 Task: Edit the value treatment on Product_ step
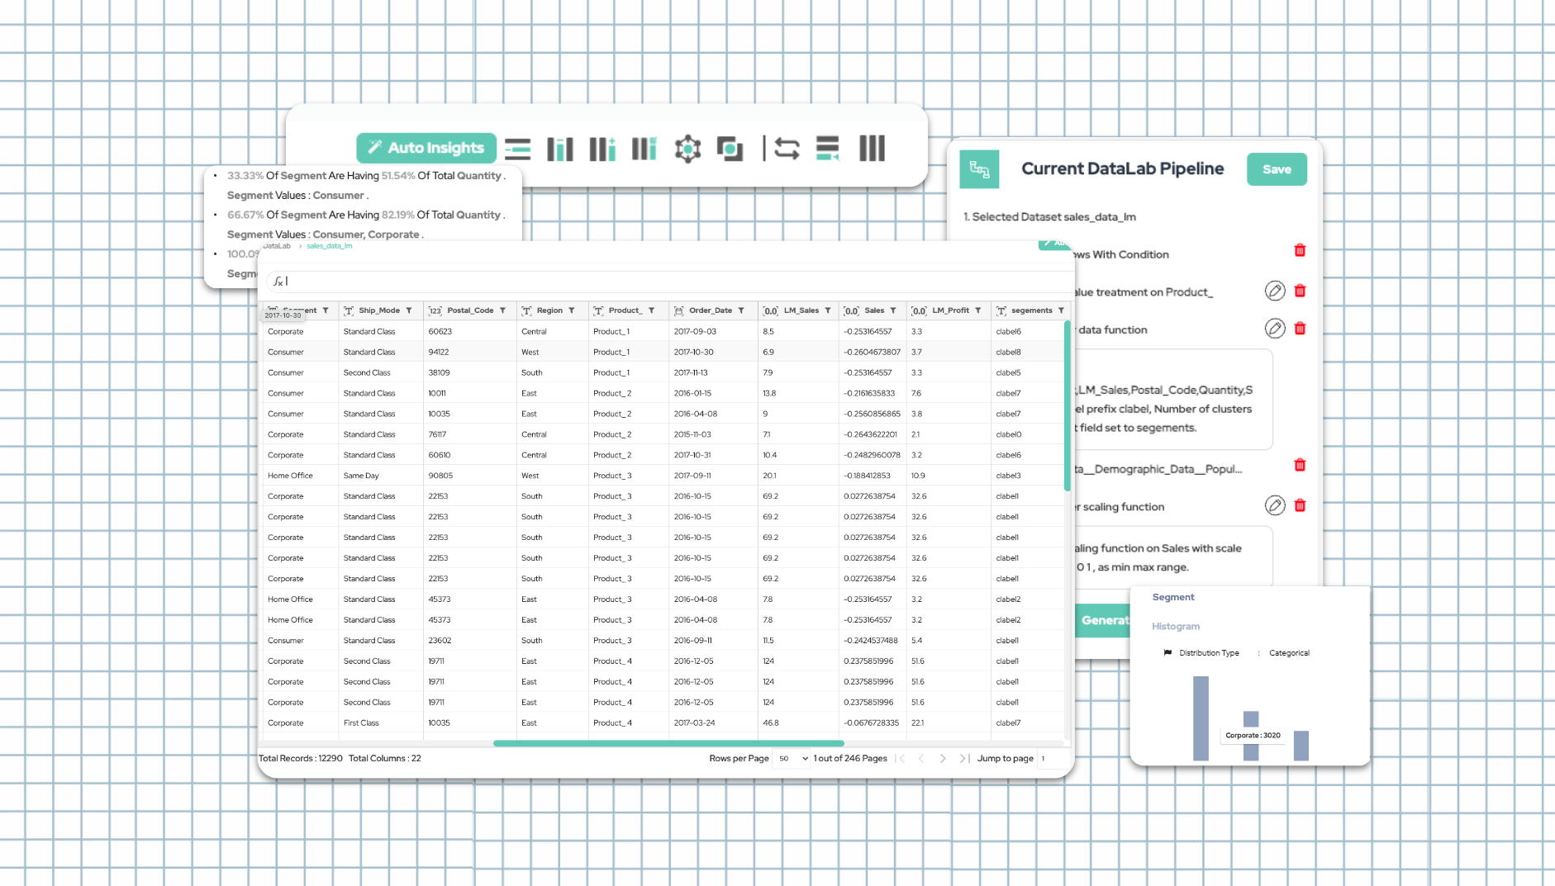pos(1275,291)
